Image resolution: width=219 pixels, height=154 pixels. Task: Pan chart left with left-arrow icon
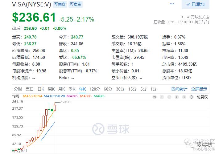177,97
